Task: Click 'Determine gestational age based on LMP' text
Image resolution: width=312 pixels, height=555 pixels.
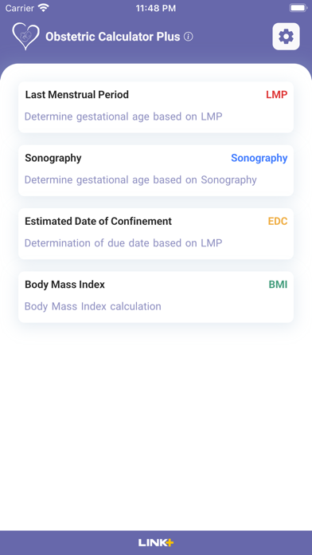Action: tap(123, 116)
